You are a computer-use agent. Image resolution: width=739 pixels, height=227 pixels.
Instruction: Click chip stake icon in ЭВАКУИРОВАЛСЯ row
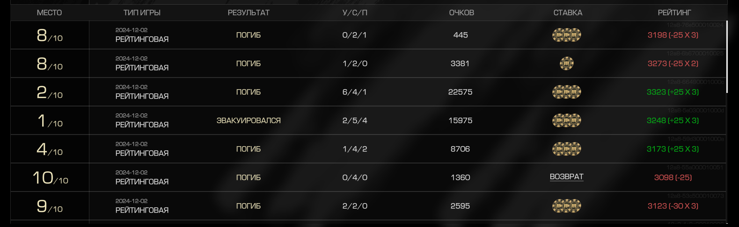566,121
